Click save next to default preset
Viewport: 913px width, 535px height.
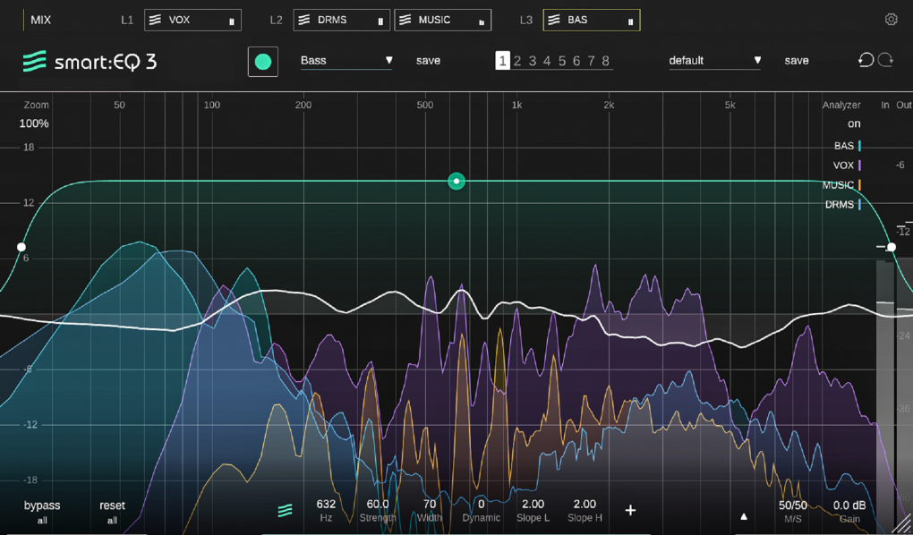coord(797,61)
